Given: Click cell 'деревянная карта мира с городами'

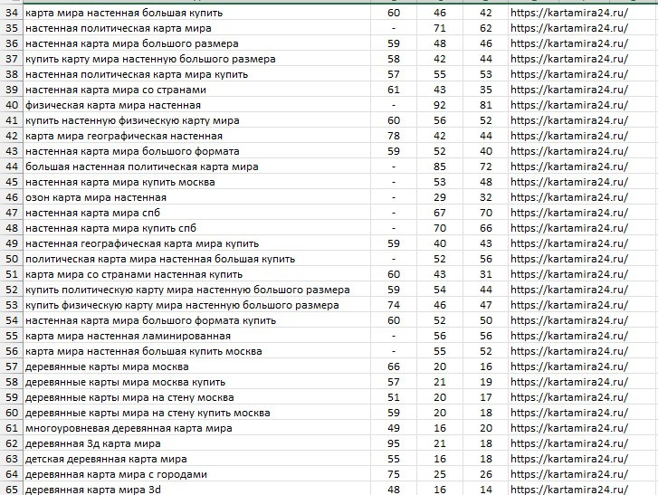Looking at the screenshot, I should pos(196,474).
